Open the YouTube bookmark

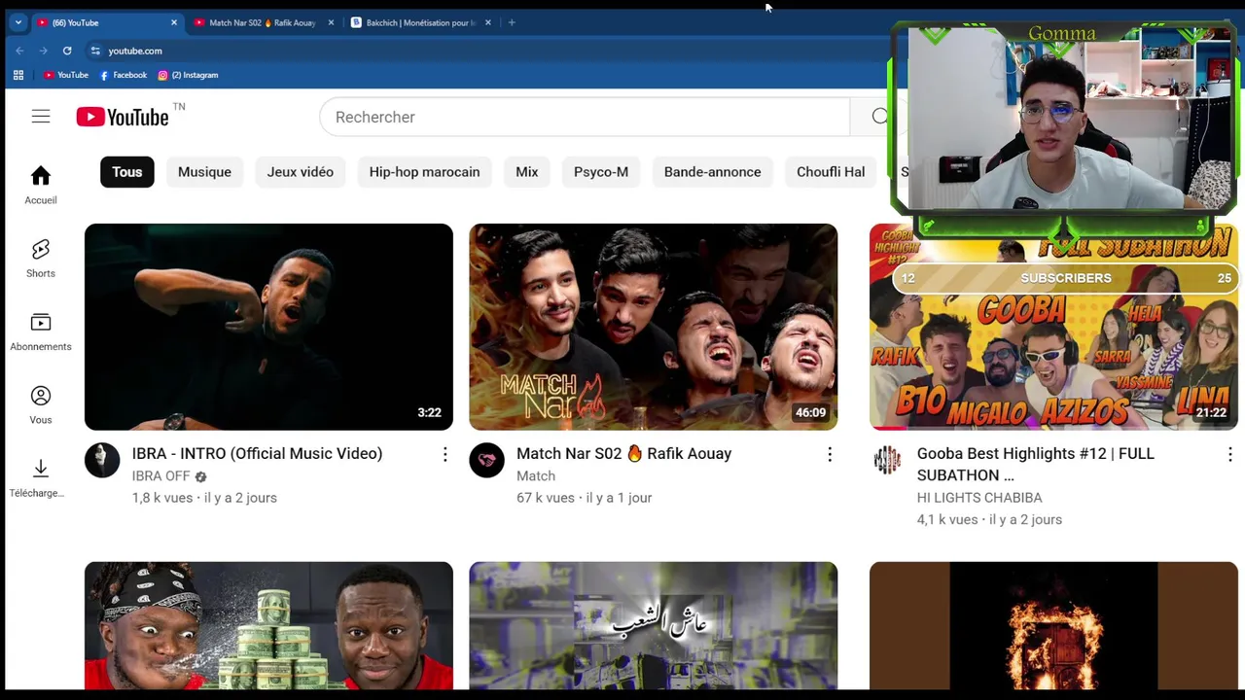pos(65,75)
